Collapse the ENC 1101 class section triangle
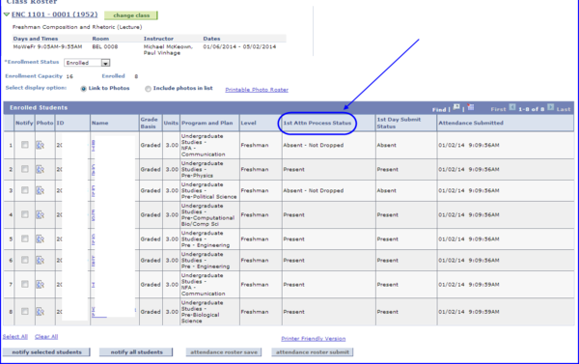579x364 pixels. point(7,14)
